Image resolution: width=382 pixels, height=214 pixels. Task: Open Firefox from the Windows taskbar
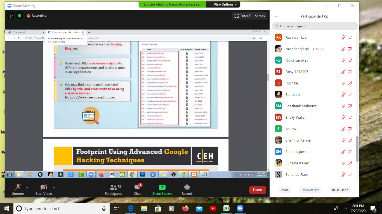tap(185, 208)
